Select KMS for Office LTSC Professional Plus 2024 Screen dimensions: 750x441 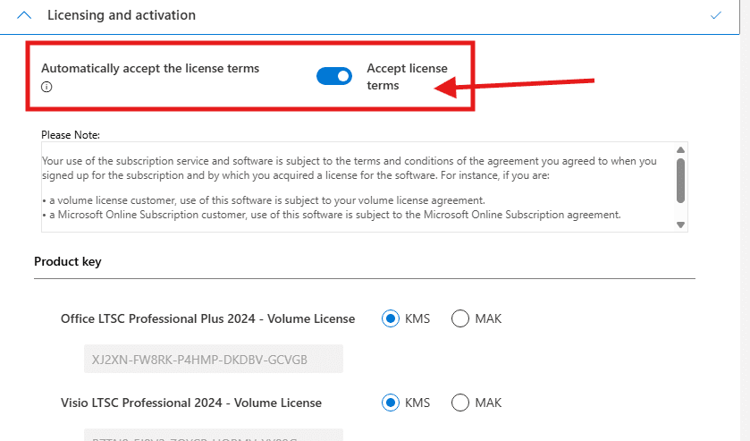[x=391, y=318]
